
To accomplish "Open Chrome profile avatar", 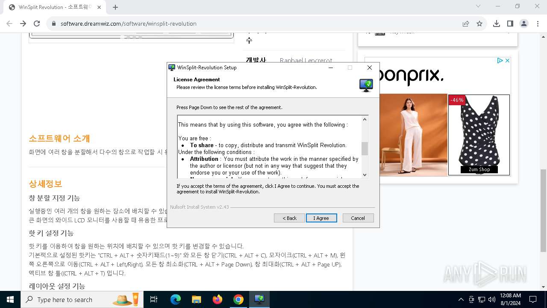I will pos(524,24).
